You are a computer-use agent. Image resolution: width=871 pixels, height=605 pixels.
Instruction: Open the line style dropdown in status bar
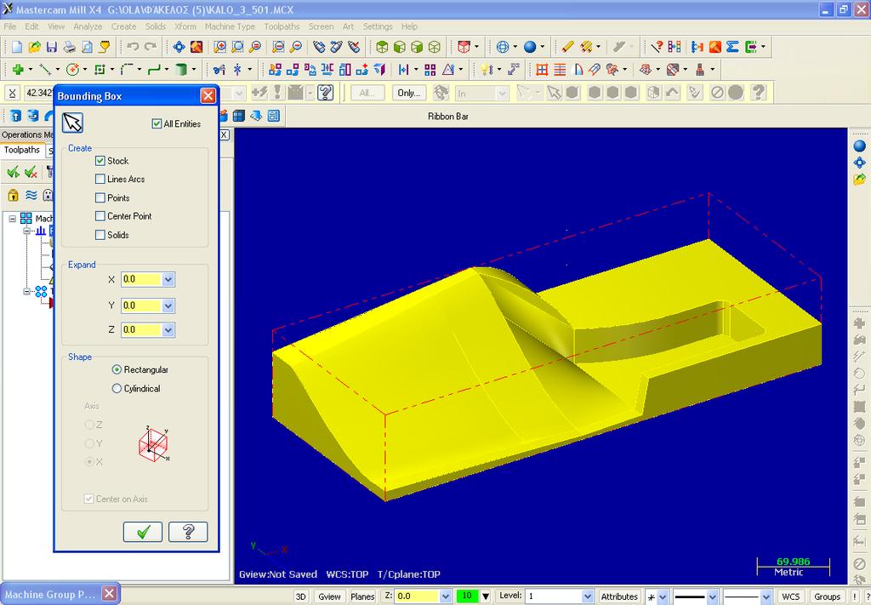point(713,596)
